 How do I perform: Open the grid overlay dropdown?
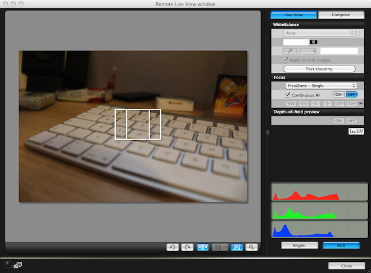click(x=220, y=247)
